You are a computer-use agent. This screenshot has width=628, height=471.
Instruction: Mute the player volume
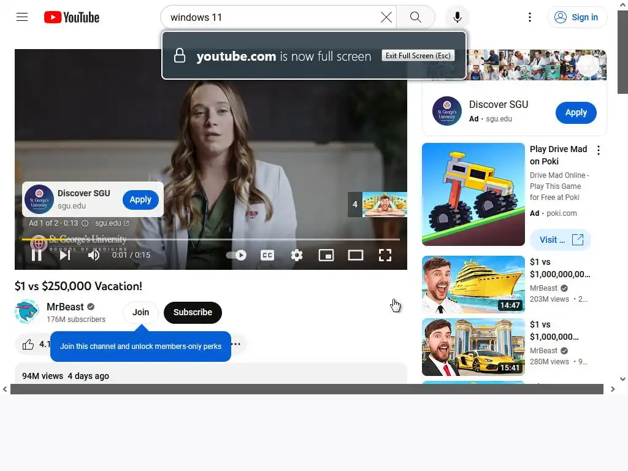click(x=94, y=255)
